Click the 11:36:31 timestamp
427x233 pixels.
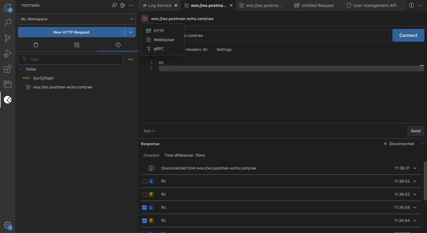[402, 168]
